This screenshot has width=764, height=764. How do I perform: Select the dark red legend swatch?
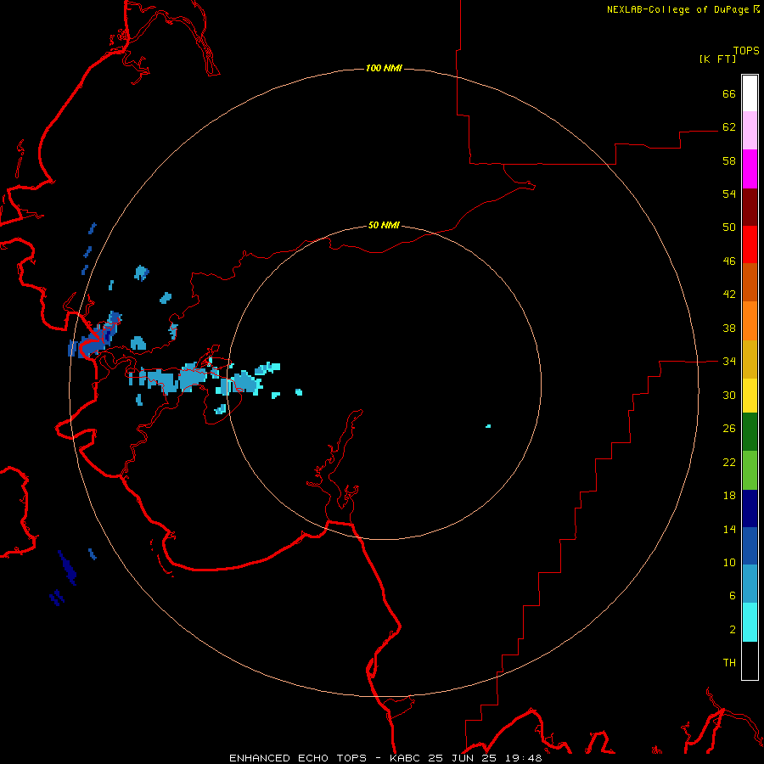click(750, 207)
